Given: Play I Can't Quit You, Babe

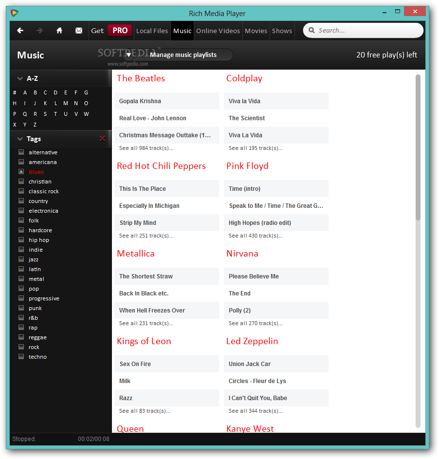Looking at the screenshot, I should click(276, 398).
